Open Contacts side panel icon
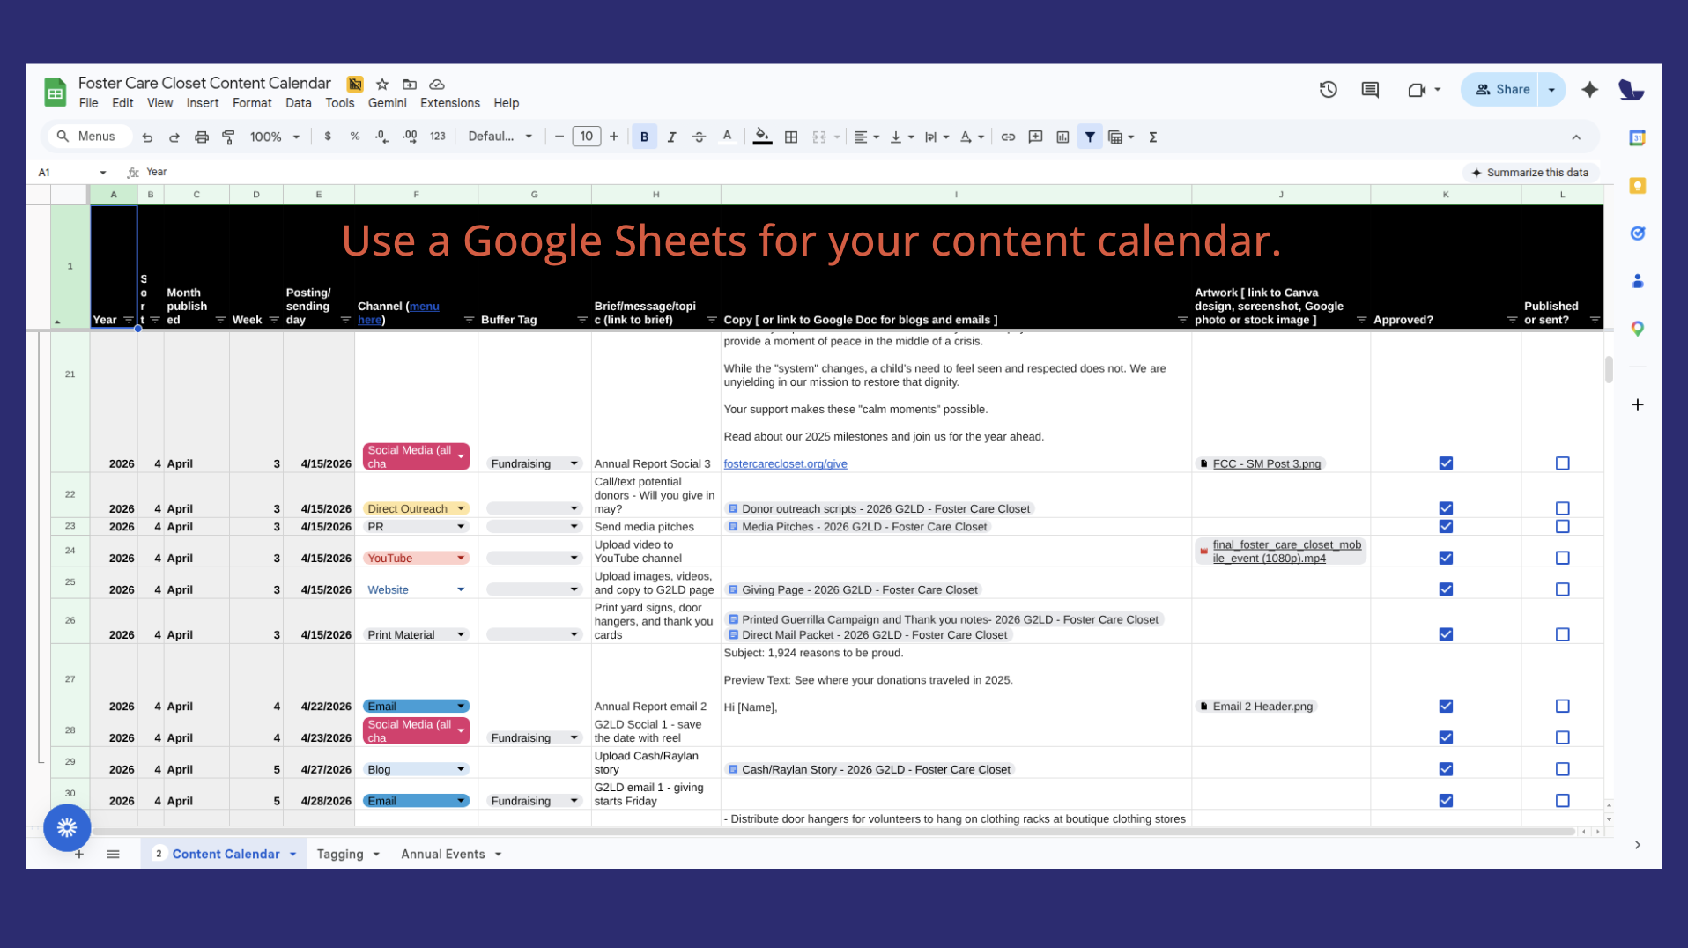The image size is (1688, 948). pyautogui.click(x=1638, y=281)
